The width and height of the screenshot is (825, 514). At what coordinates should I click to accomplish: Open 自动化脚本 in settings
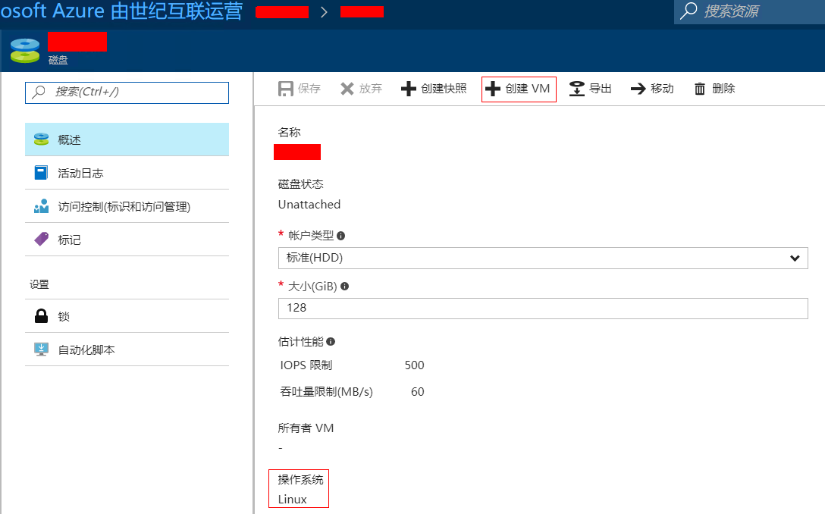[x=127, y=349]
